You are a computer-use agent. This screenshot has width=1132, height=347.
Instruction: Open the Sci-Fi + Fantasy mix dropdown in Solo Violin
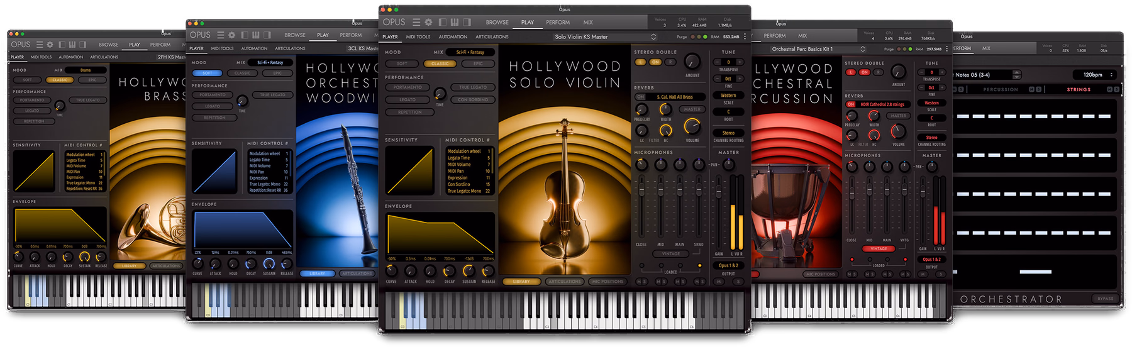click(470, 52)
